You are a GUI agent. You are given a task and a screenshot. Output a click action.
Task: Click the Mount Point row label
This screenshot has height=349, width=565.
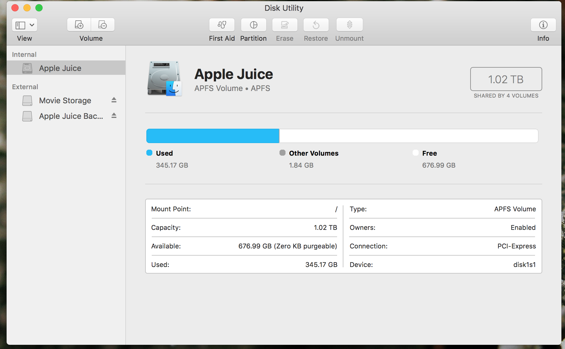[x=171, y=209]
